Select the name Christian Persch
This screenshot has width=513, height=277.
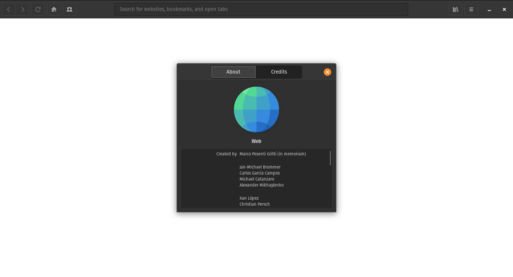point(255,204)
